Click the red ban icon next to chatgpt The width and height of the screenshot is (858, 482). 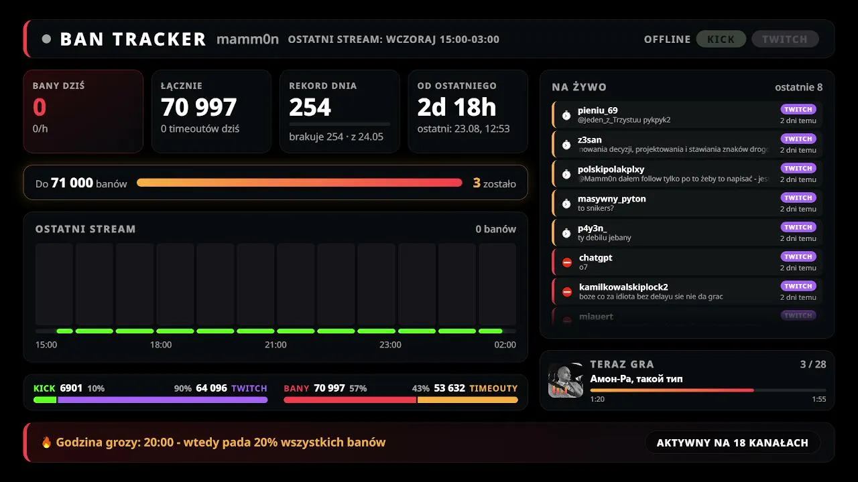pyautogui.click(x=567, y=262)
